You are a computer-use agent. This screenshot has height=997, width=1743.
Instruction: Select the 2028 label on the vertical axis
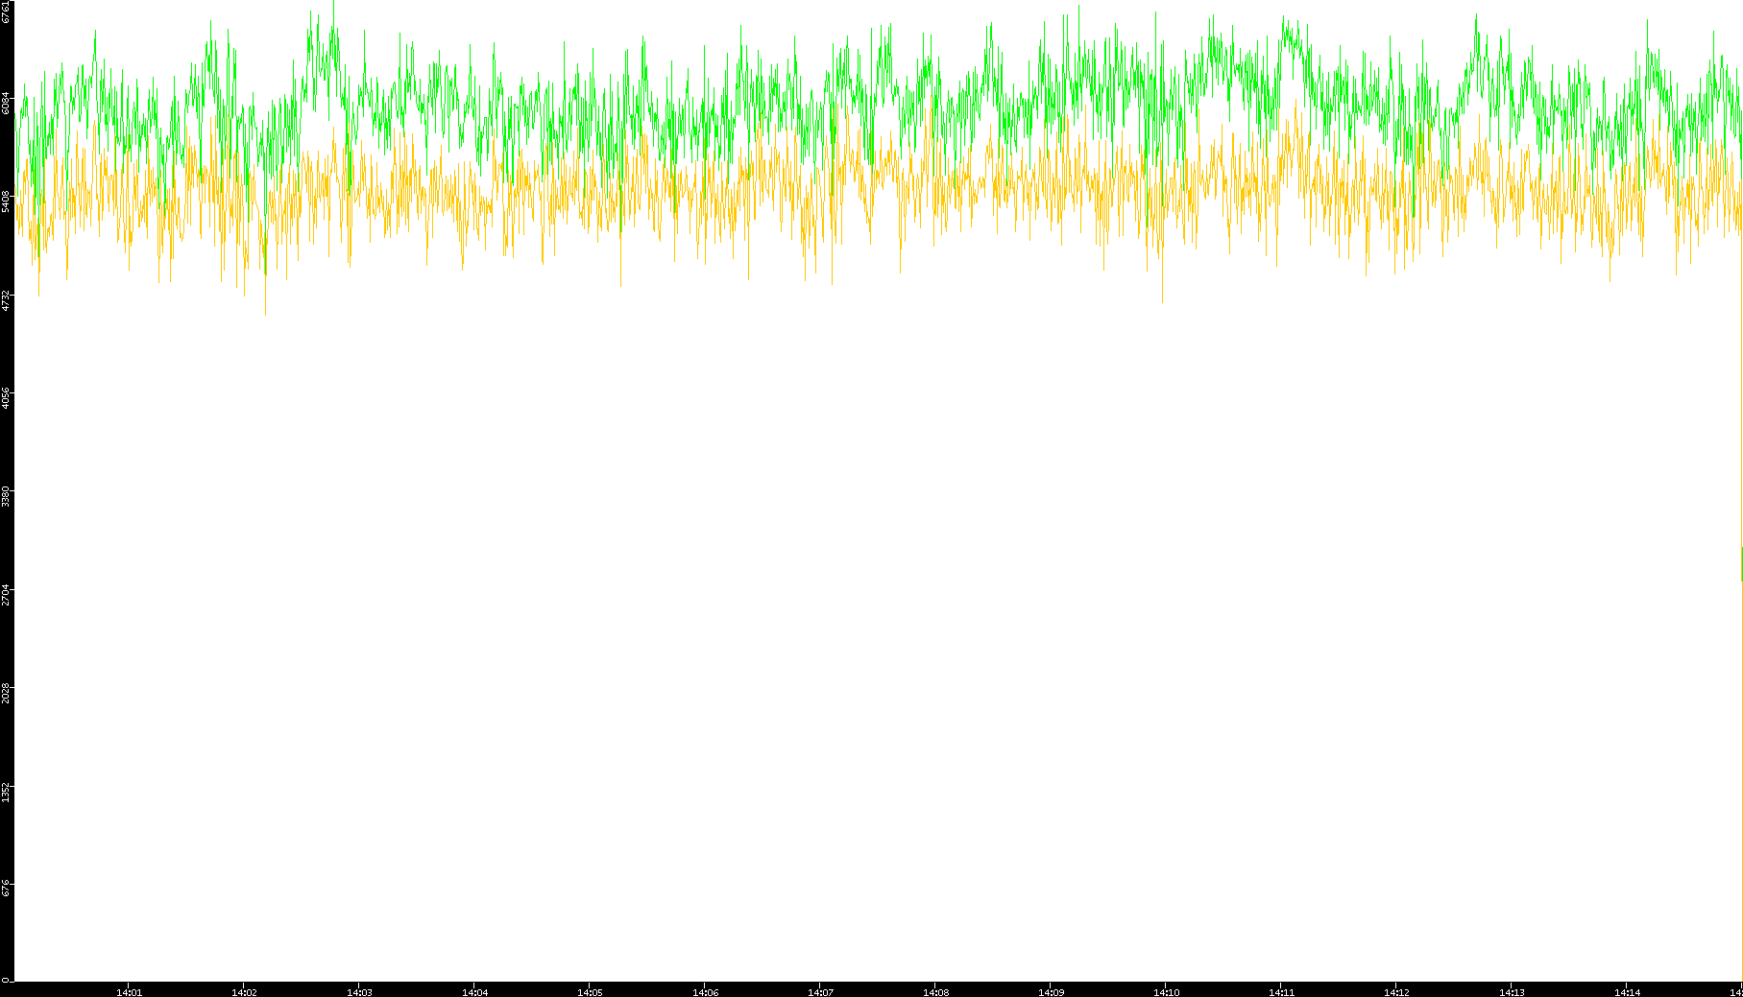(6, 693)
